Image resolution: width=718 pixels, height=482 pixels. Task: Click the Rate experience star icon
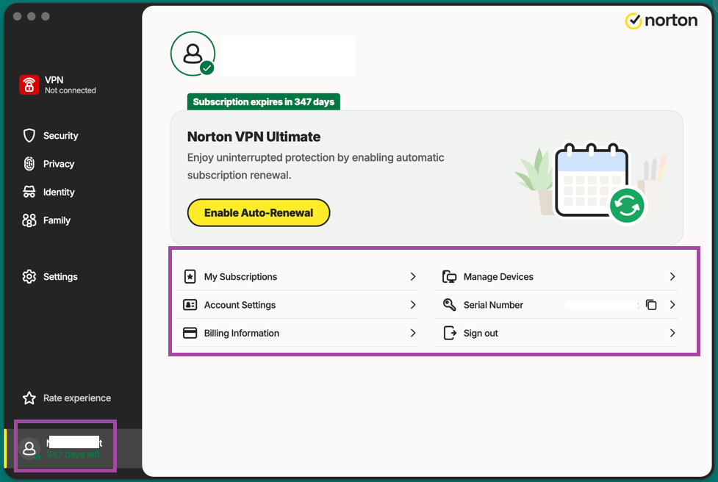29,398
